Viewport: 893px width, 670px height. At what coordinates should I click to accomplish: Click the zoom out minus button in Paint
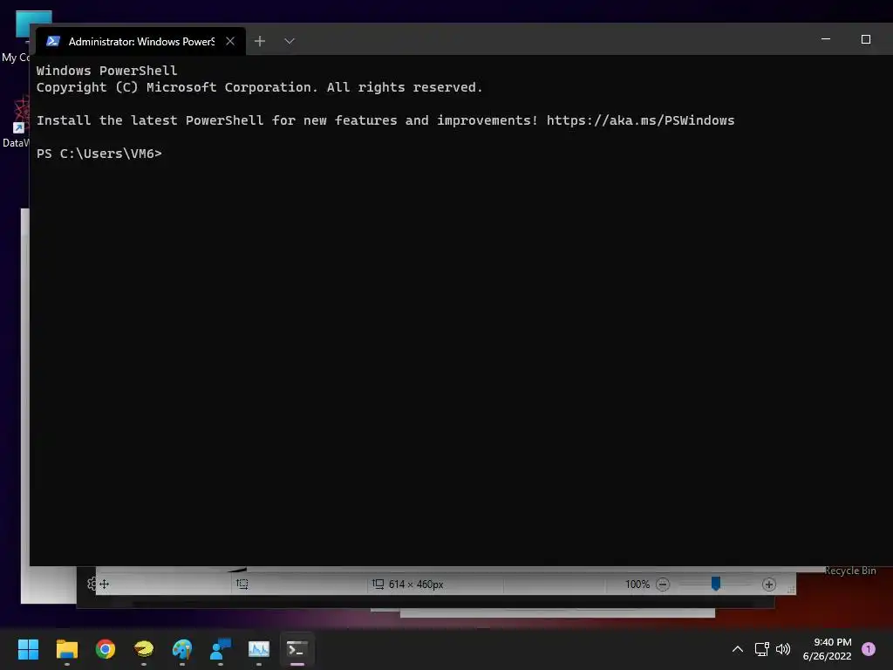(663, 584)
